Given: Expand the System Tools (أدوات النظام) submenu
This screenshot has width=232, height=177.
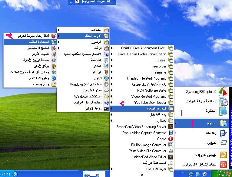Looking at the screenshot, I should 83,36.
